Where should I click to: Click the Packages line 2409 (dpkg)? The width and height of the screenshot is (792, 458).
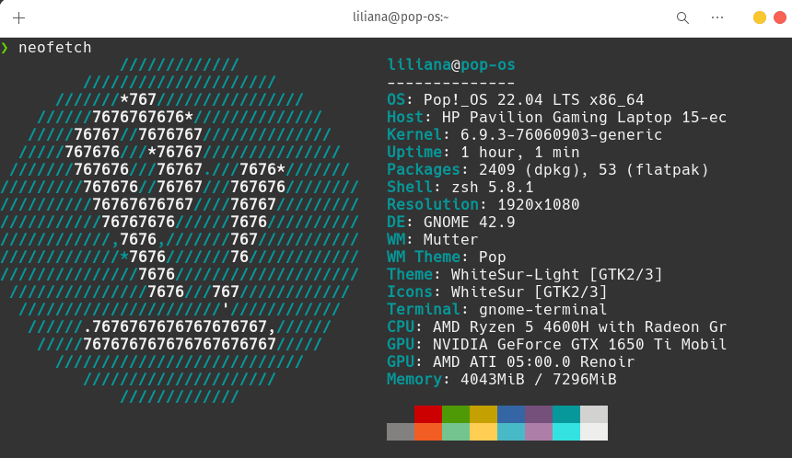point(548,170)
